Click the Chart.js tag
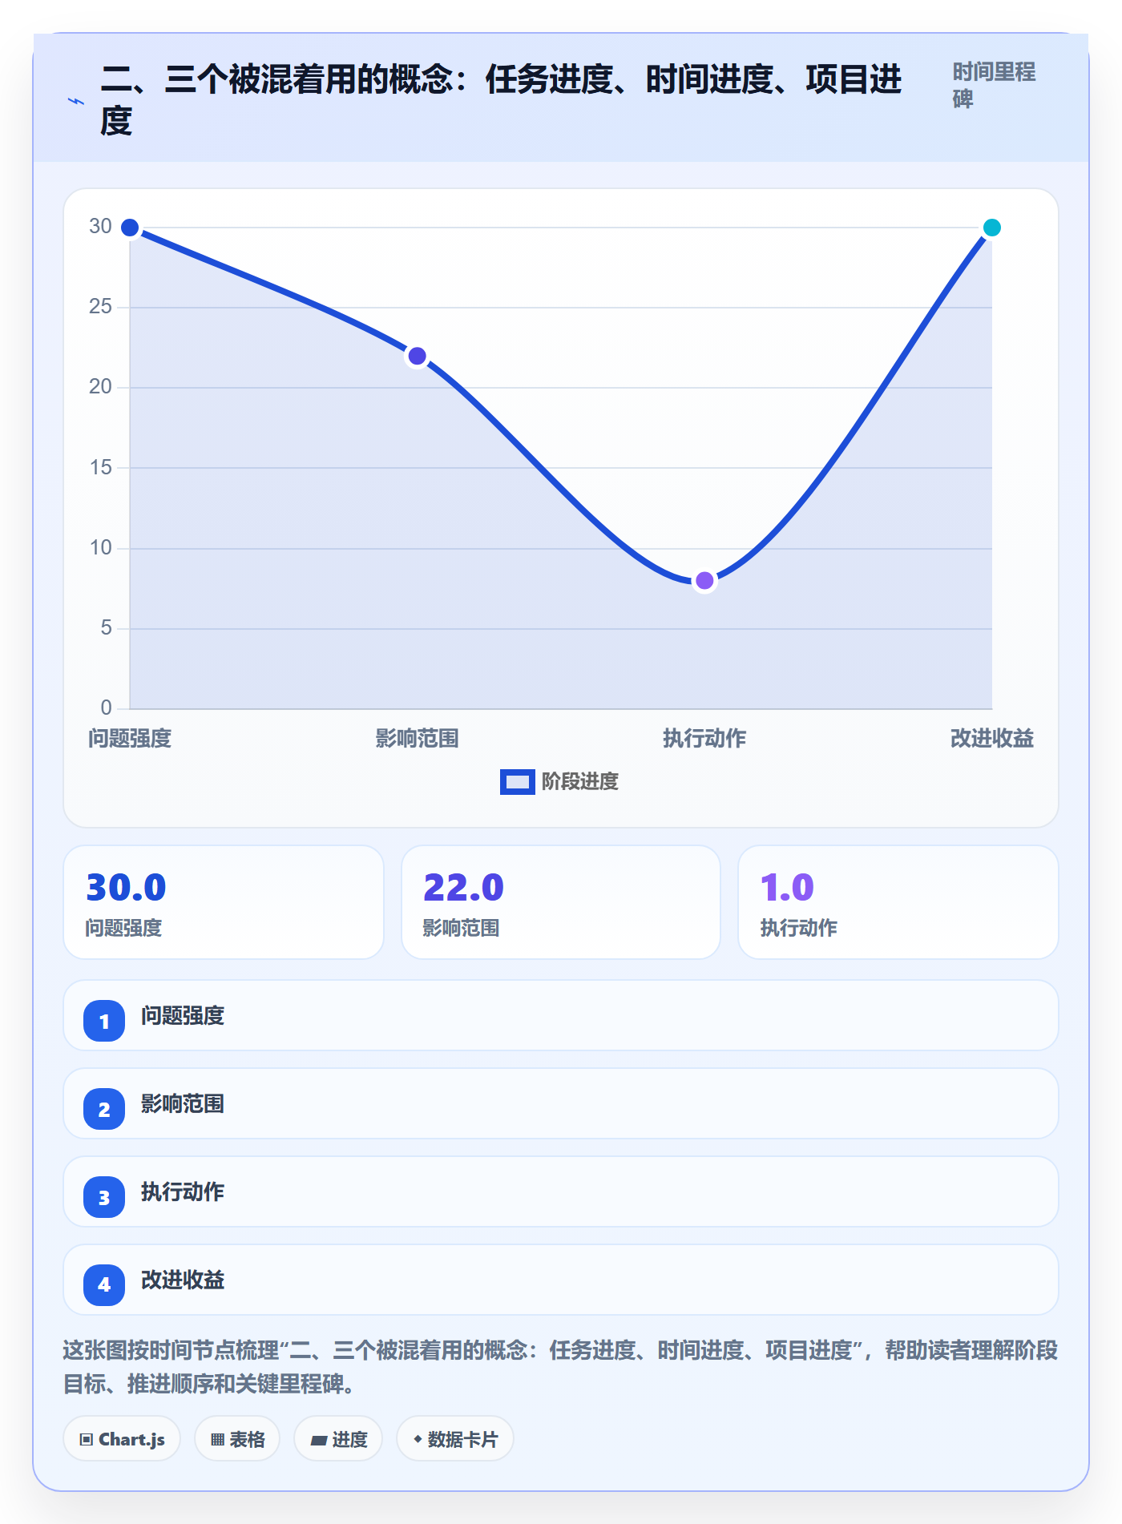Image resolution: width=1122 pixels, height=1524 pixels. click(122, 1439)
